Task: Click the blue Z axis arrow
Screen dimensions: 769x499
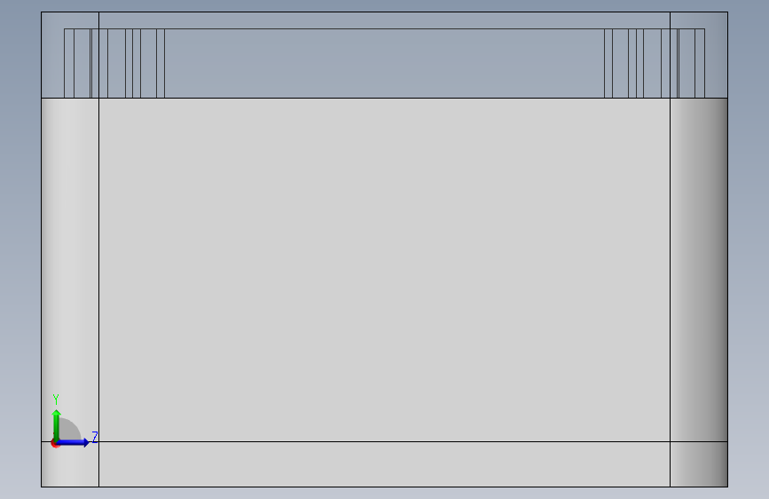Action: [73, 442]
